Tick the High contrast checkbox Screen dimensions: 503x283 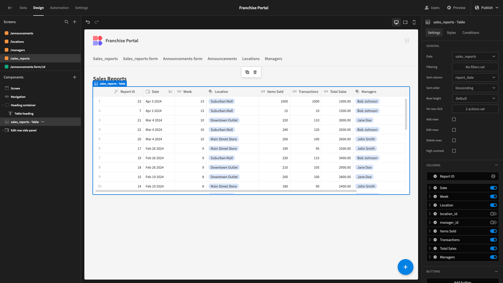coord(454,151)
